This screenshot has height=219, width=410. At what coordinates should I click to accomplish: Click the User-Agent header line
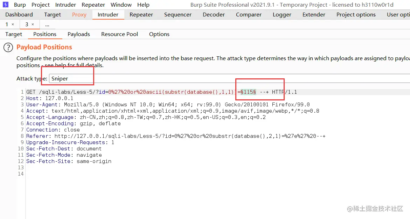(168, 105)
